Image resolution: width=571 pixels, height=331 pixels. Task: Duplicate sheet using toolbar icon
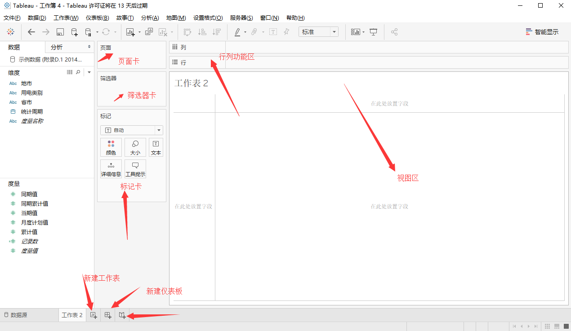point(149,32)
